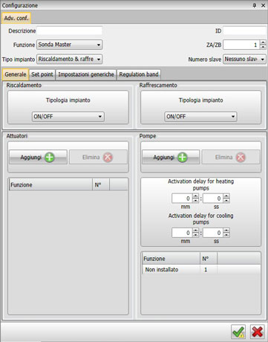
Task: Select the Adv. conf. tab
Action: tap(16, 18)
